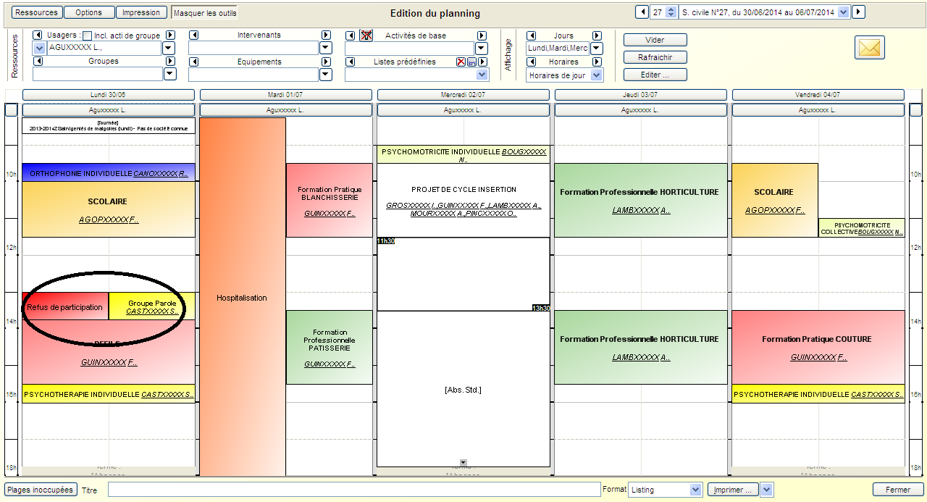Click next arrow for Intervenants
927x502 pixels.
(x=326, y=35)
